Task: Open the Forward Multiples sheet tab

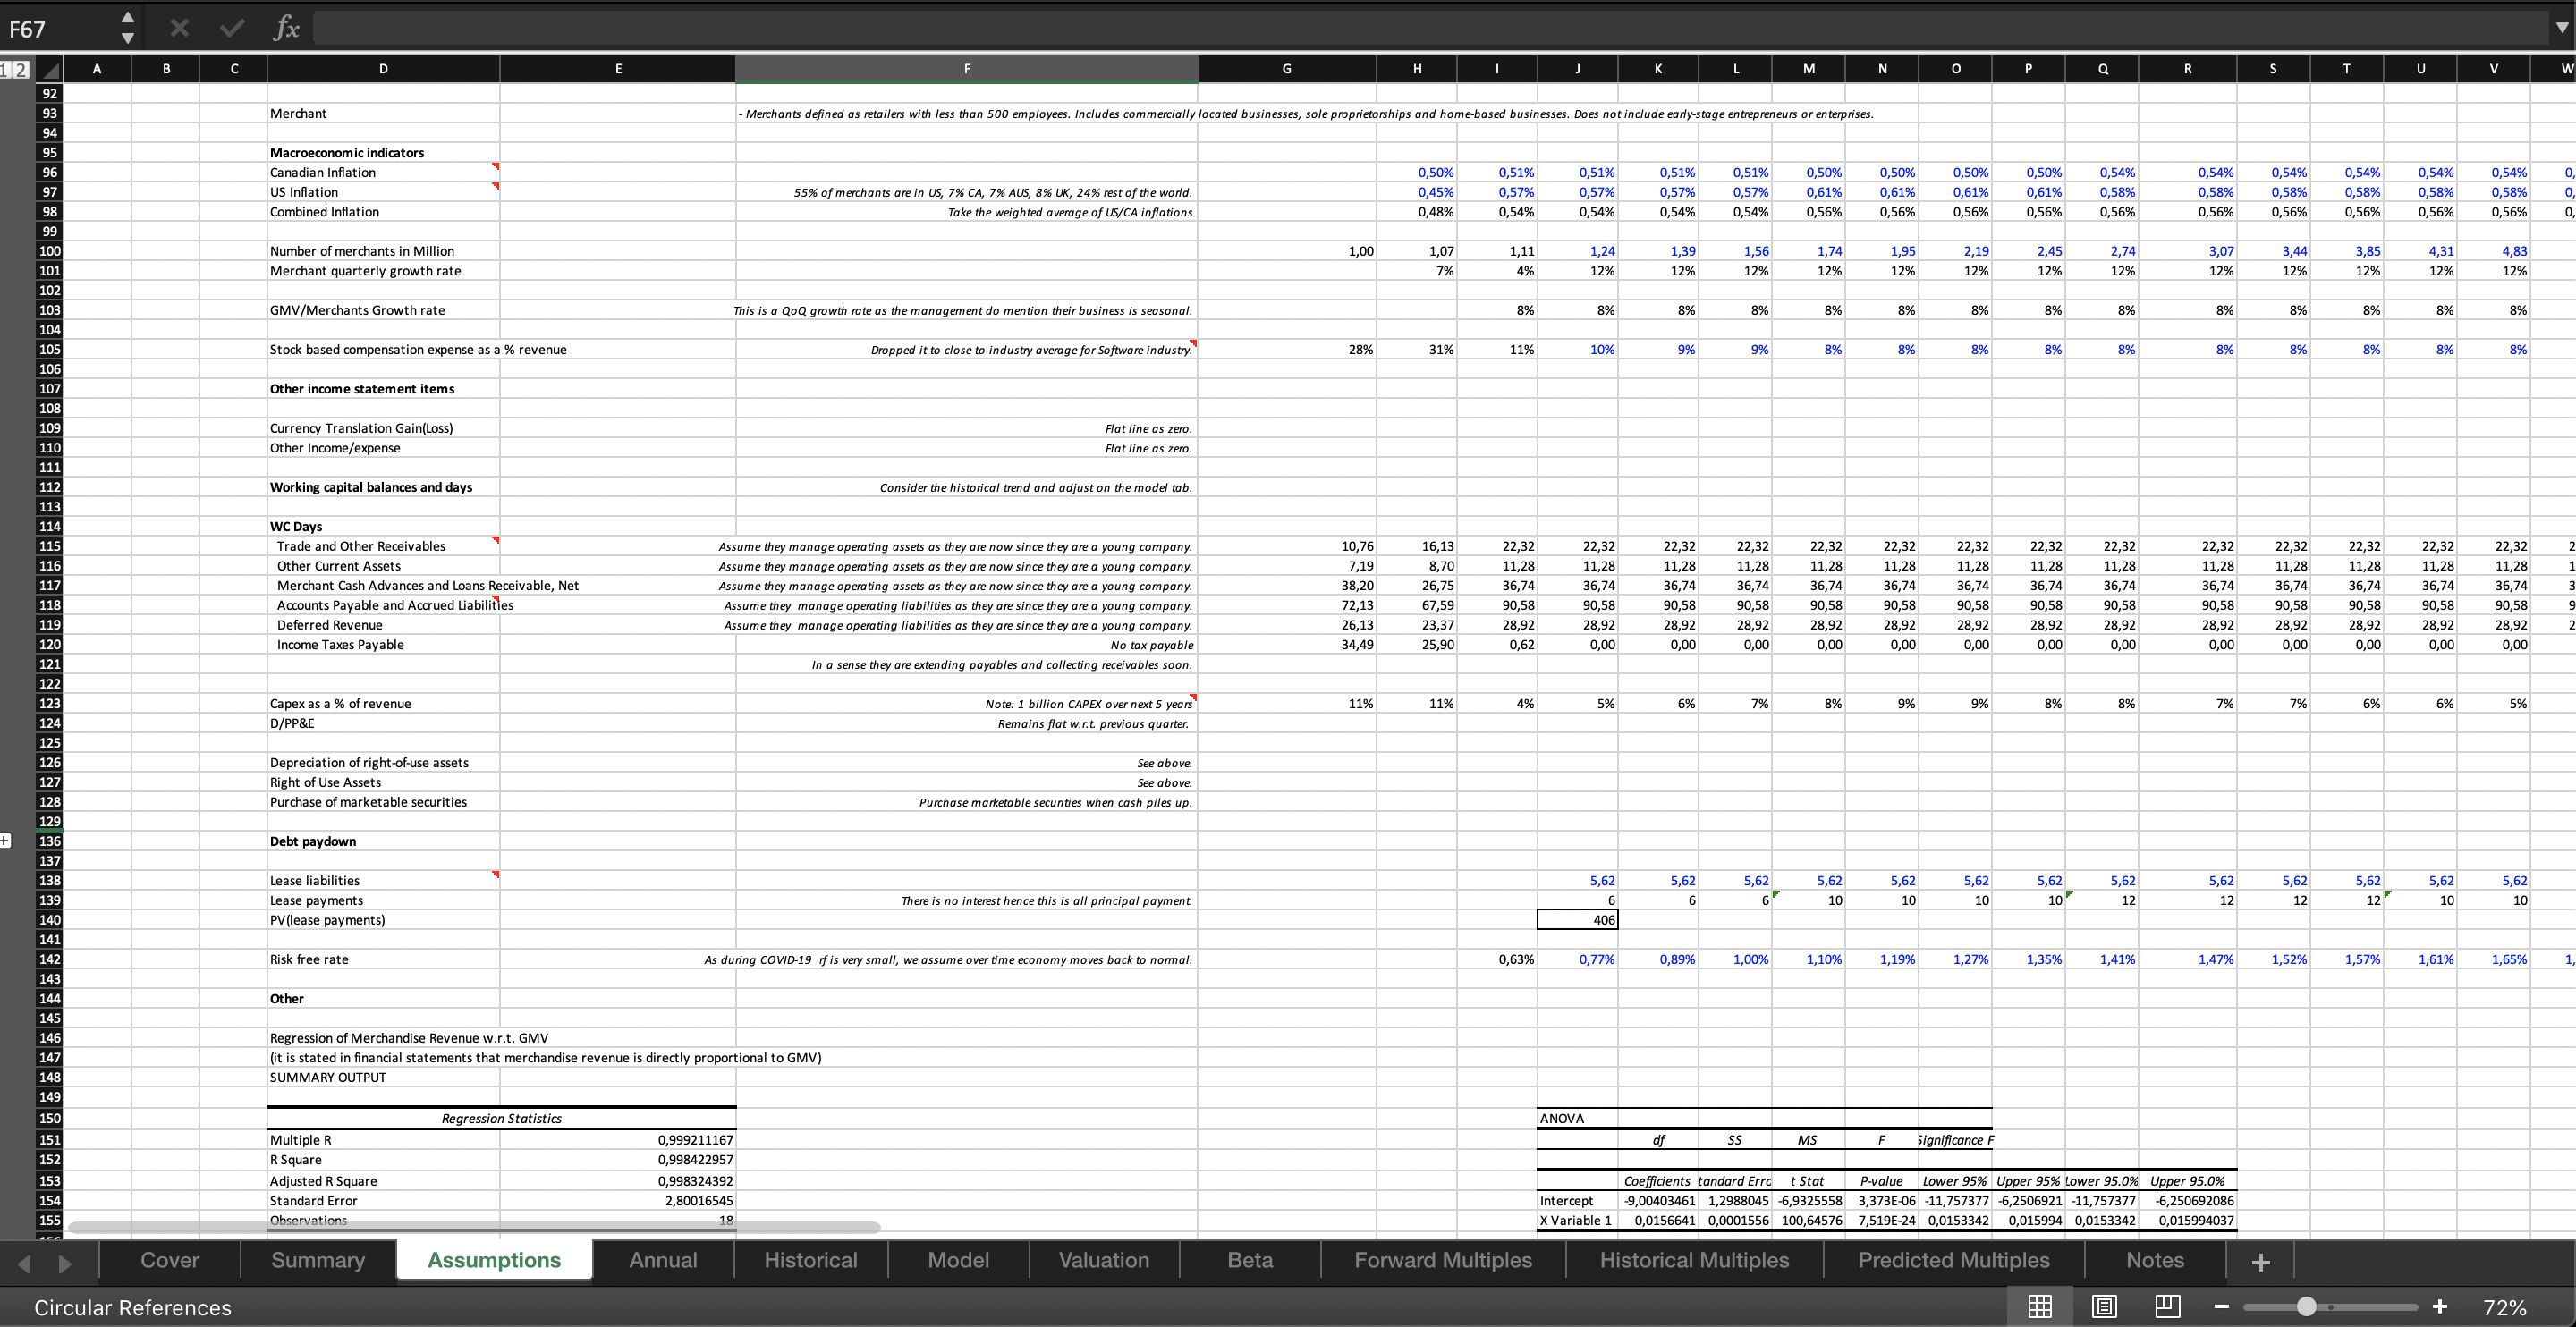Action: coord(1443,1260)
